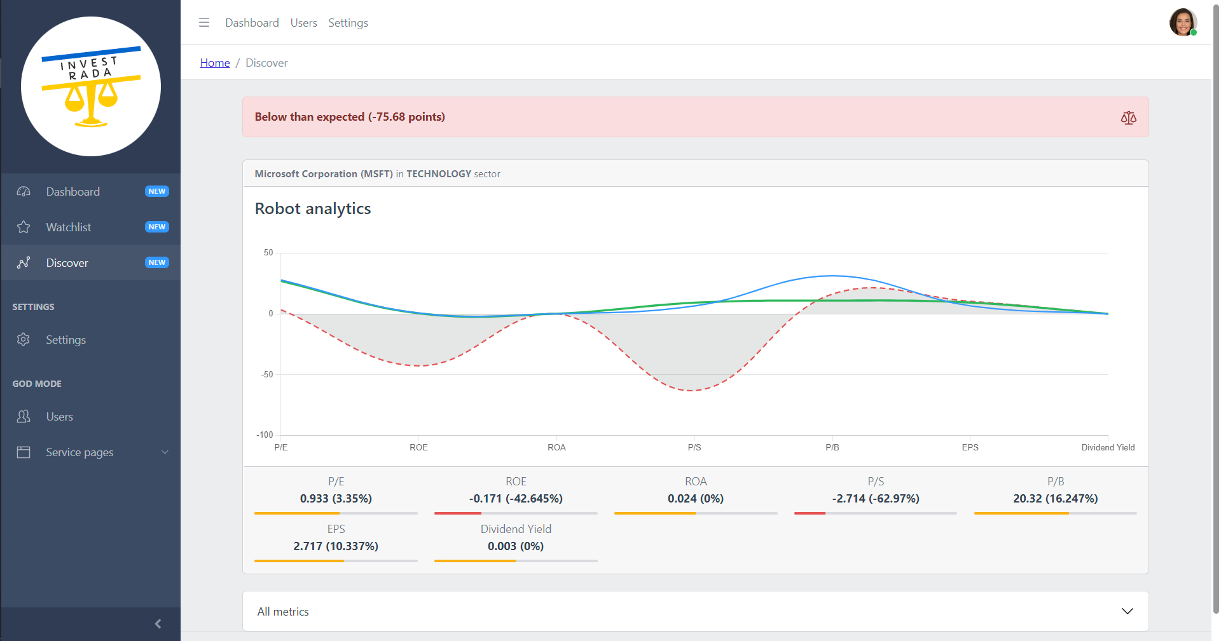
Task: Click the EPS progress bar
Action: (336, 561)
